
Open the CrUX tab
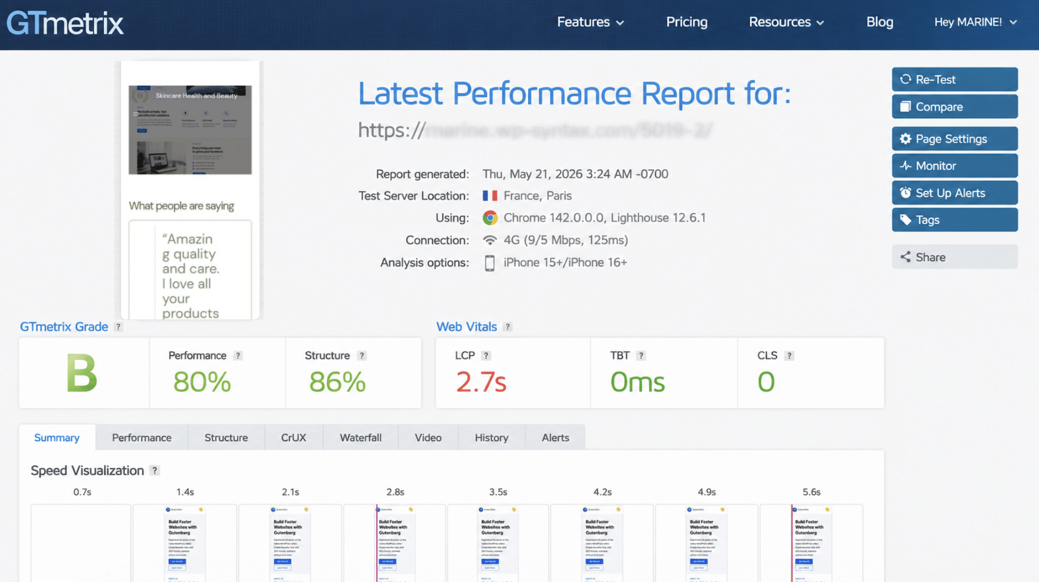point(293,438)
